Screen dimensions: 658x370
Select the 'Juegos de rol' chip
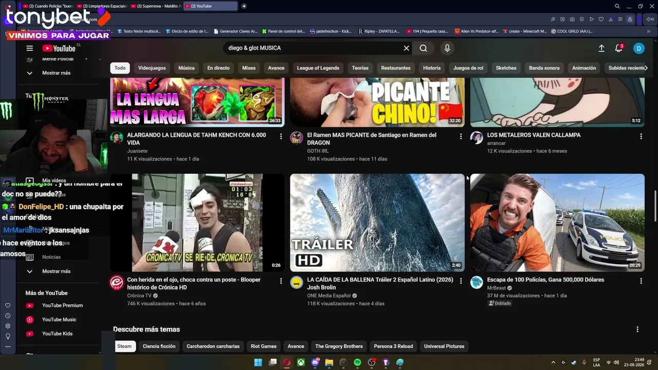[468, 68]
